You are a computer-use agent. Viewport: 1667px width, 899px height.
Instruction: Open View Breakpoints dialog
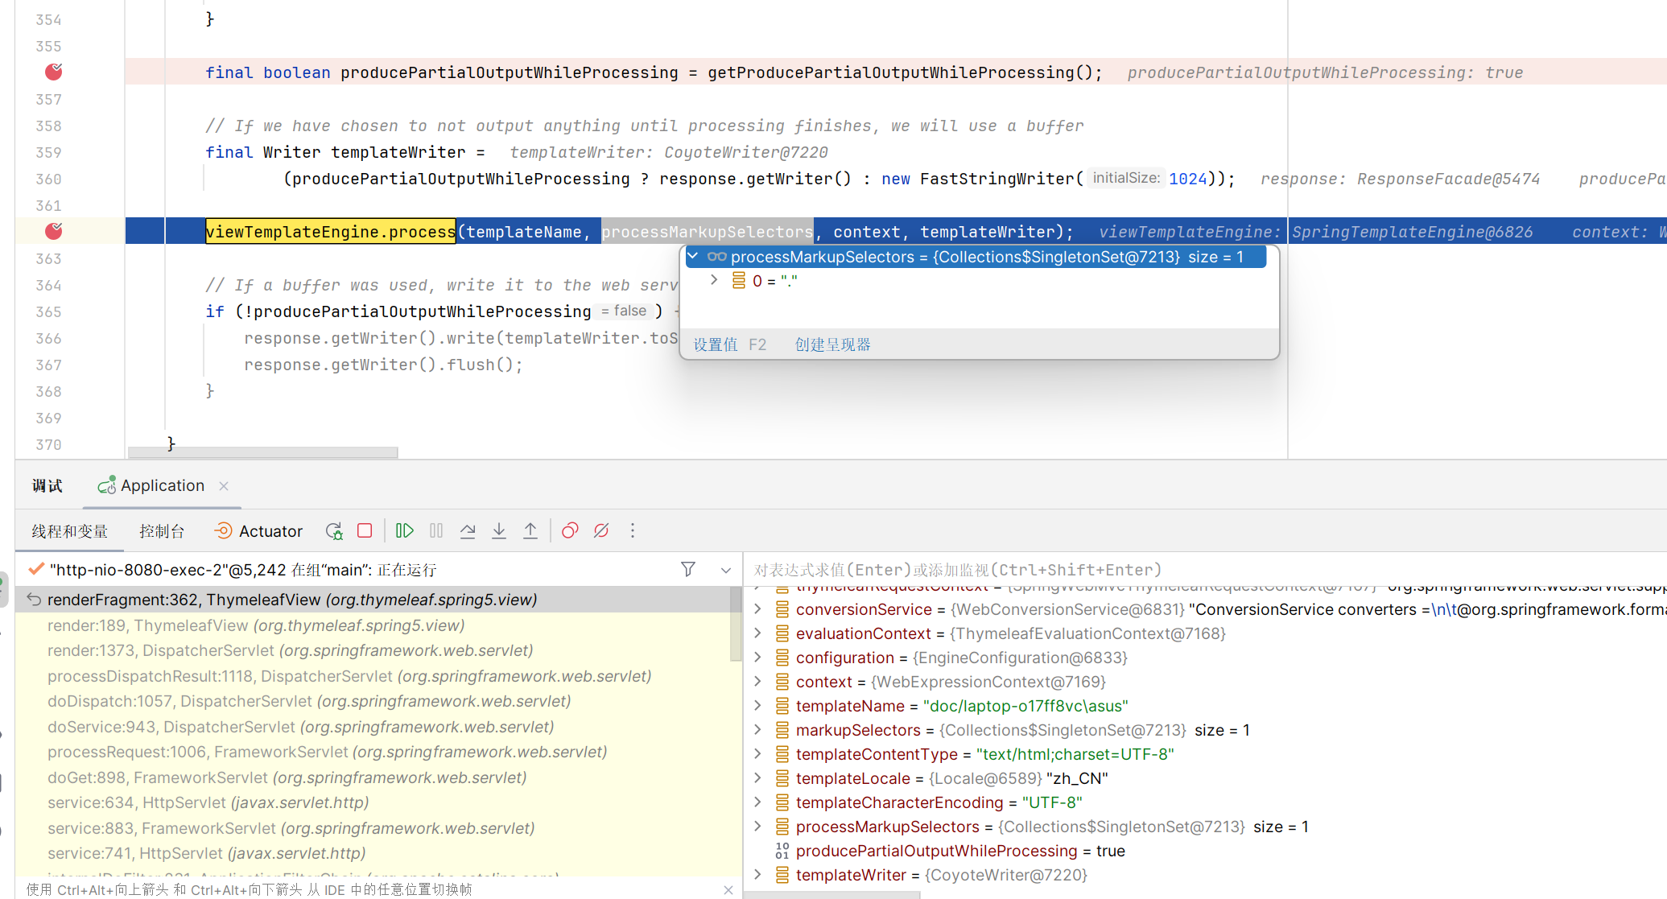[x=570, y=531]
